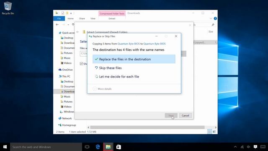Select the Compressed Folder Tools tab
268x151 pixels.
[112, 13]
